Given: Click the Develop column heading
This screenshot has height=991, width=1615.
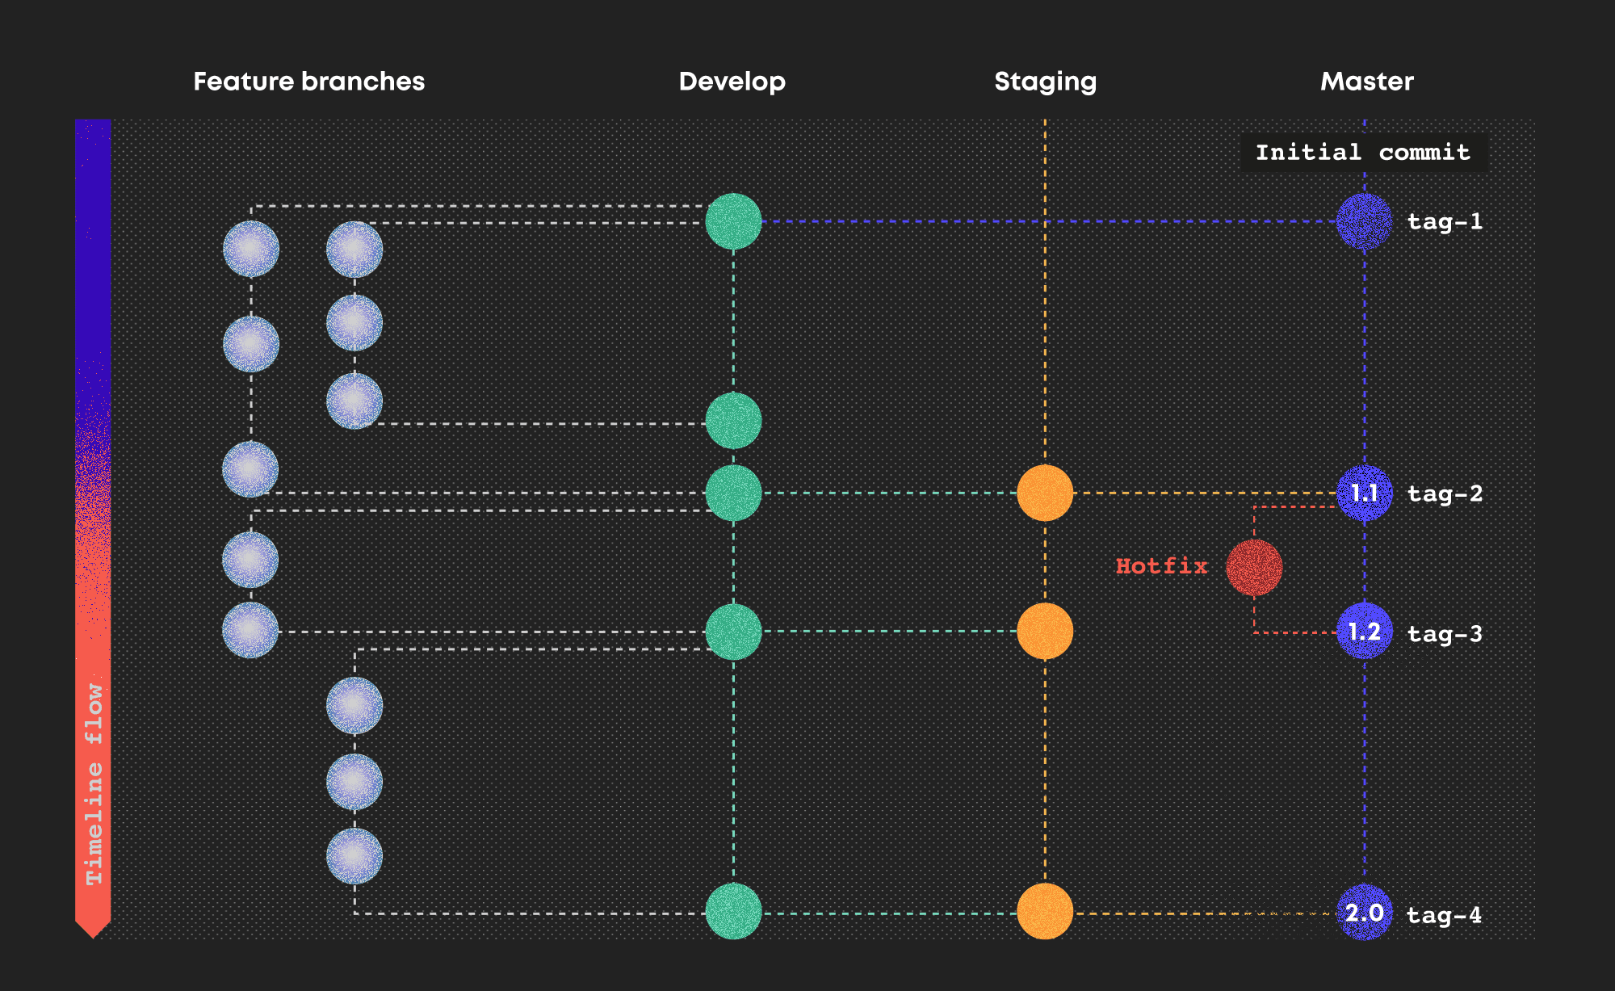Looking at the screenshot, I should click(732, 82).
